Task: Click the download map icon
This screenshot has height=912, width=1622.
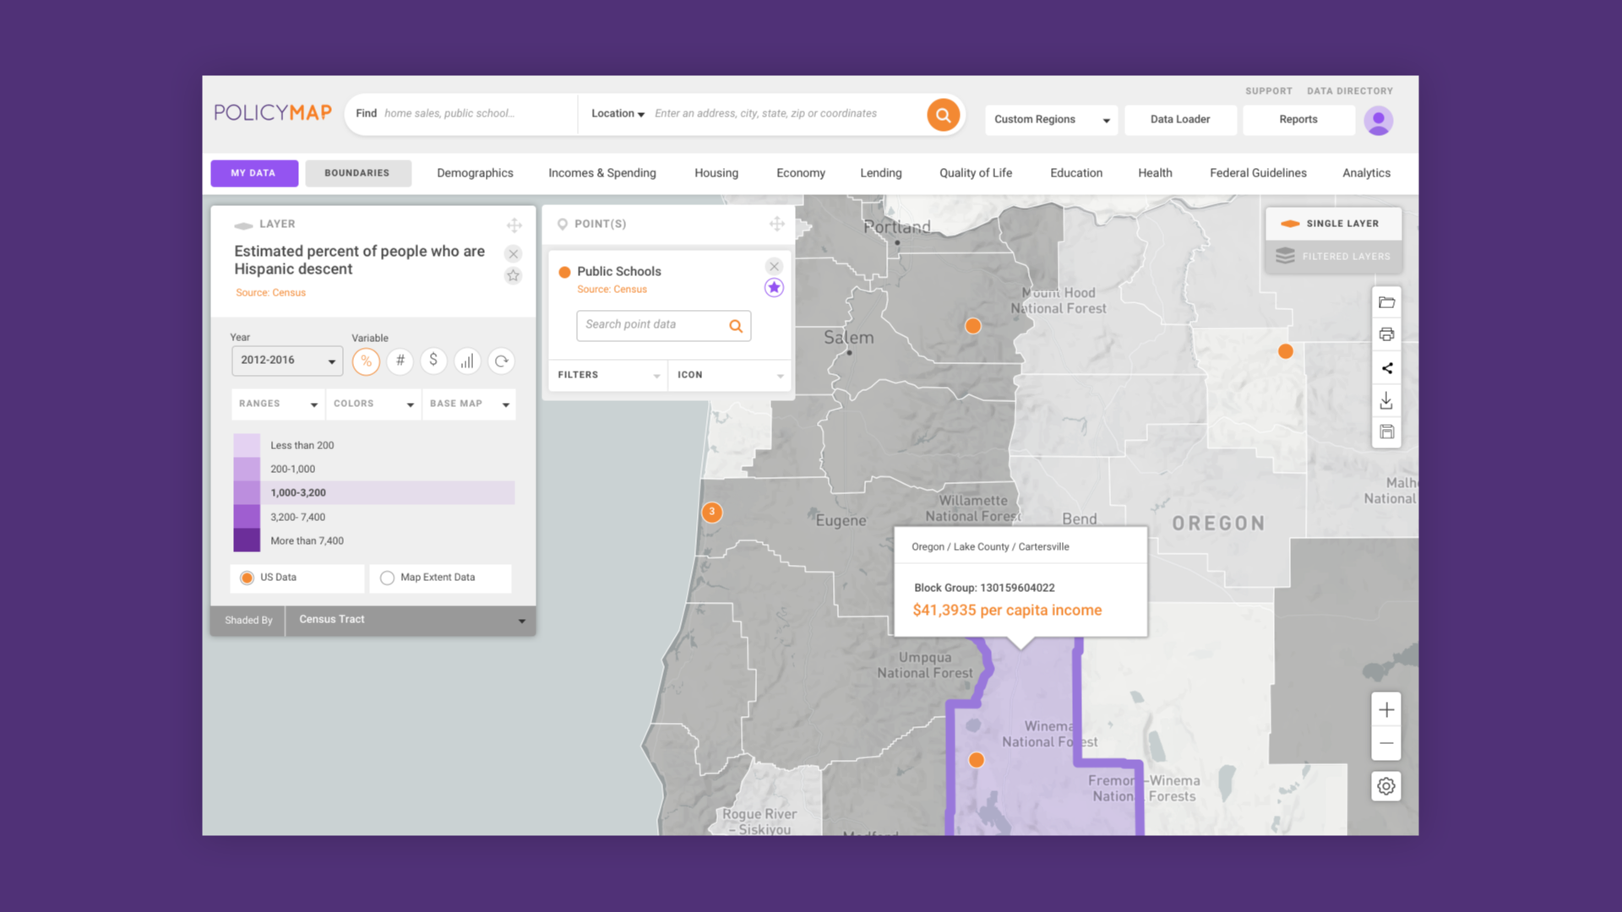Action: 1385,399
